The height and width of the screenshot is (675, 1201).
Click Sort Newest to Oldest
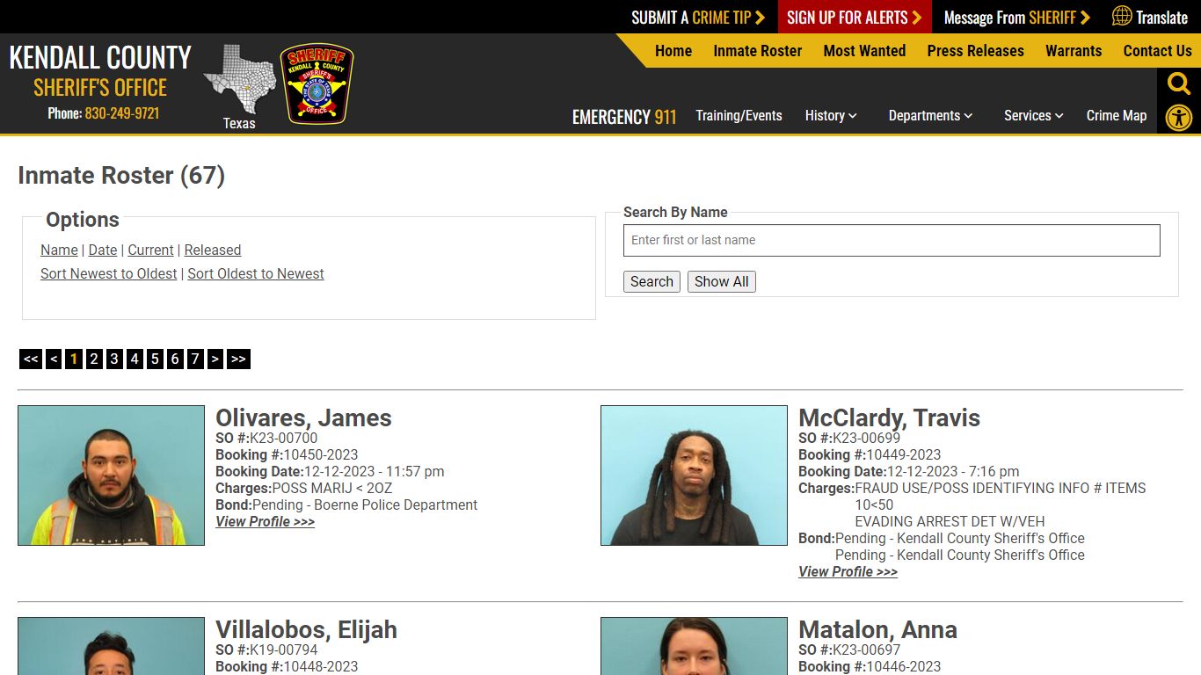click(x=108, y=273)
